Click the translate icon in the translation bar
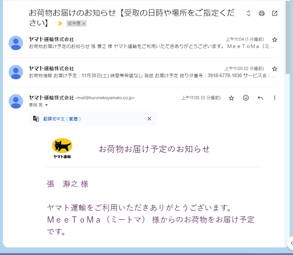Screen dimensions: 293x255 pos(36,119)
